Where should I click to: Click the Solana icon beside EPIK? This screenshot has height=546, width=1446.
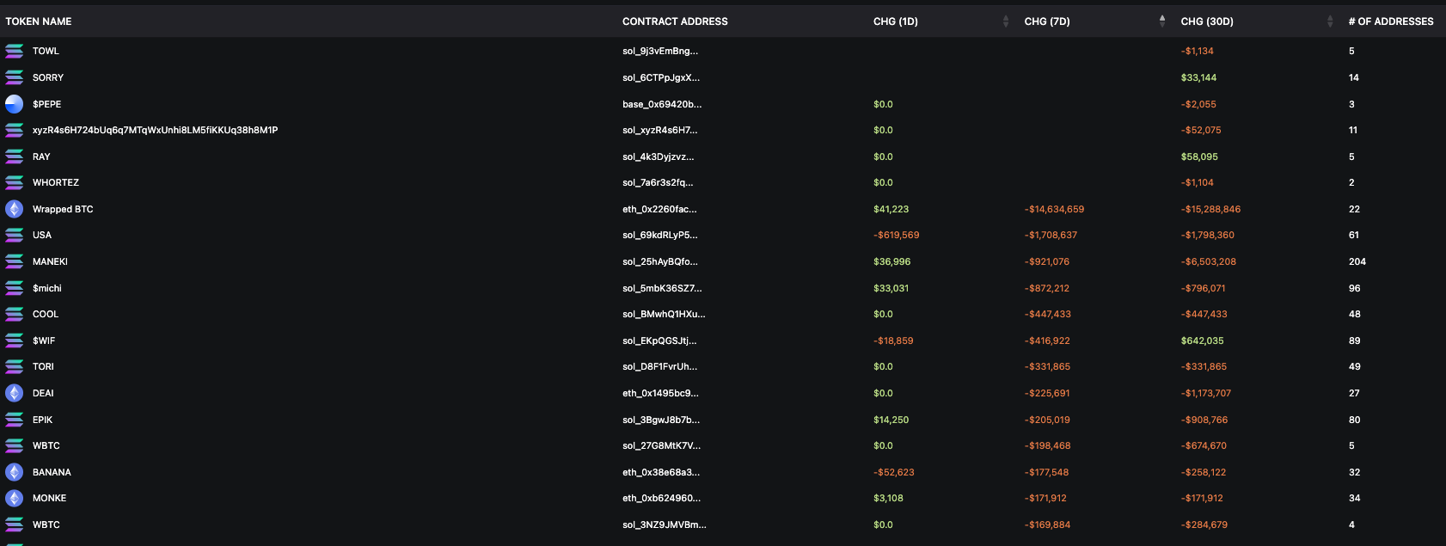pyautogui.click(x=15, y=420)
